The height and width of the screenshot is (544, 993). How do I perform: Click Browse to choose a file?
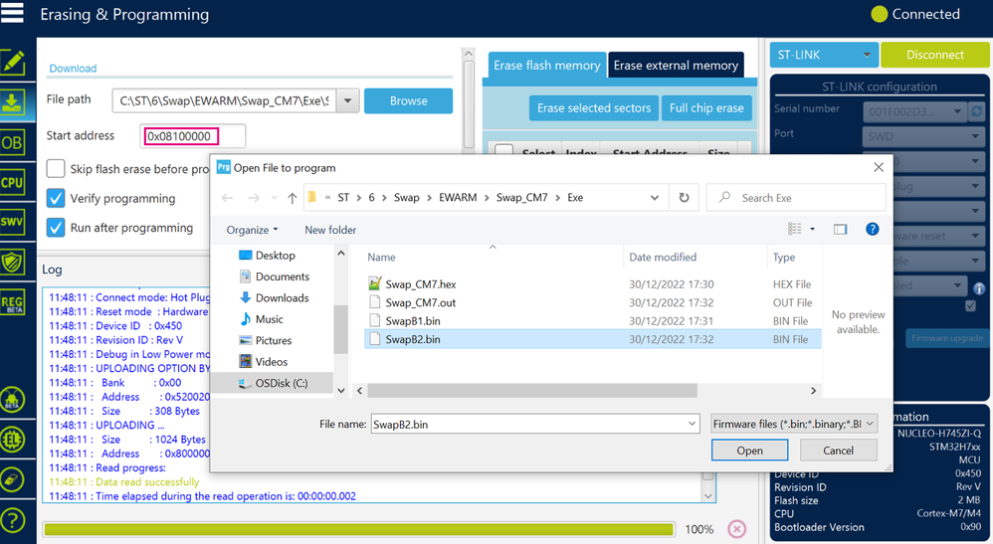click(x=409, y=100)
